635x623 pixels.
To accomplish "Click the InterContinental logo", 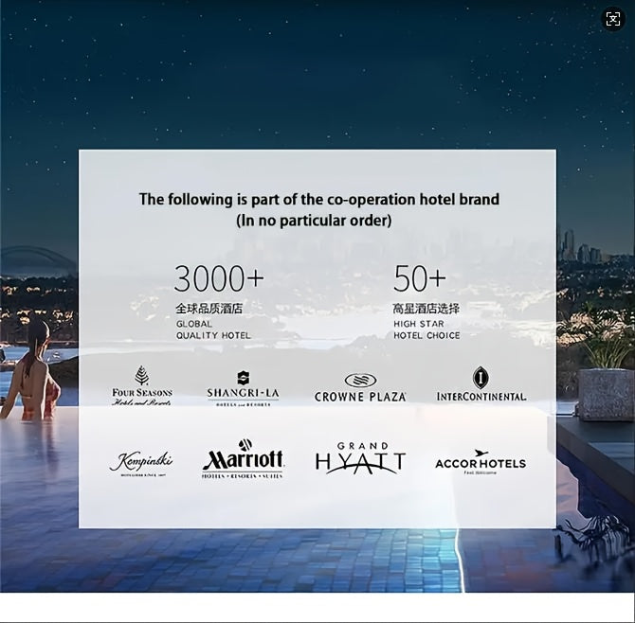I will click(481, 383).
